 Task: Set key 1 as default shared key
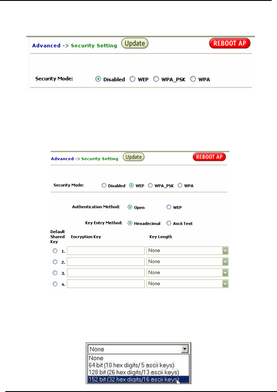[x=55, y=251]
